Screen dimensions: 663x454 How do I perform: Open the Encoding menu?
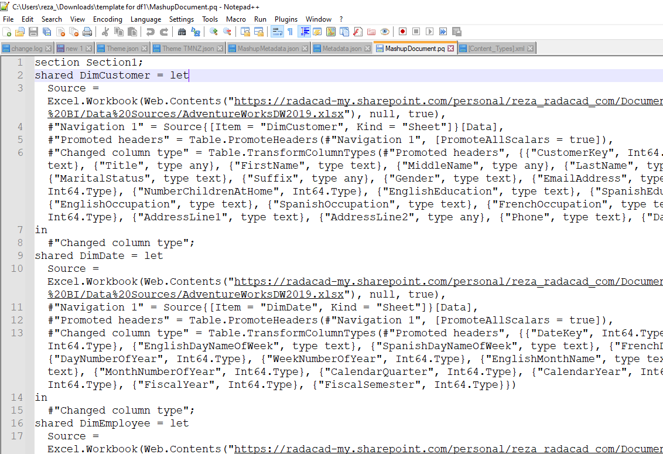point(107,19)
